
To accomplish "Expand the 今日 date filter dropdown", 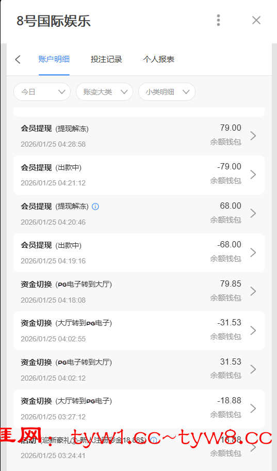I will coord(42,92).
